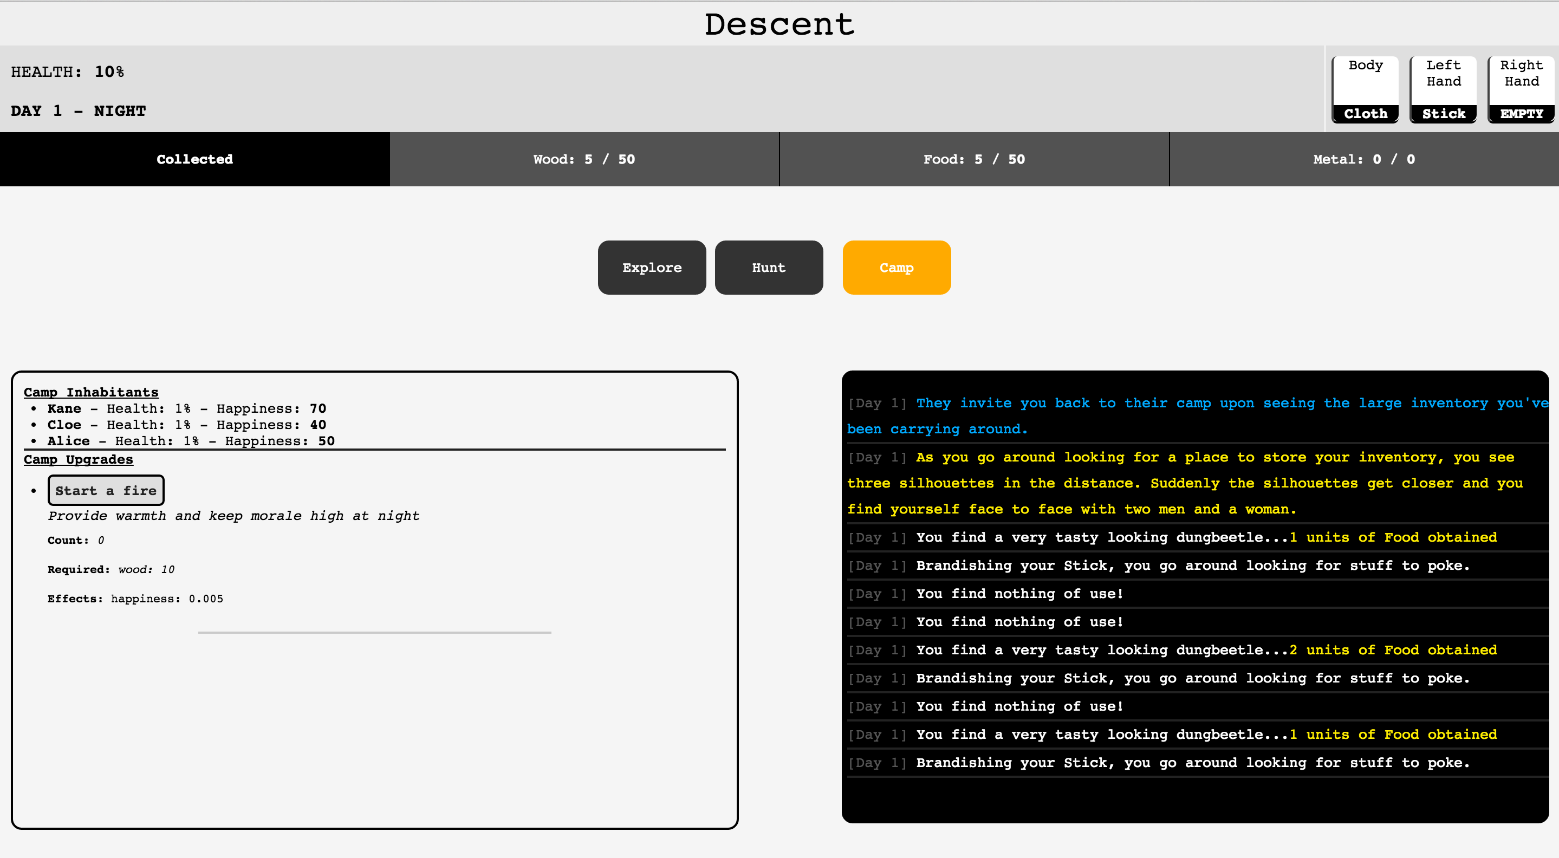
Task: Select inhabitant Kane's row
Action: (x=186, y=408)
